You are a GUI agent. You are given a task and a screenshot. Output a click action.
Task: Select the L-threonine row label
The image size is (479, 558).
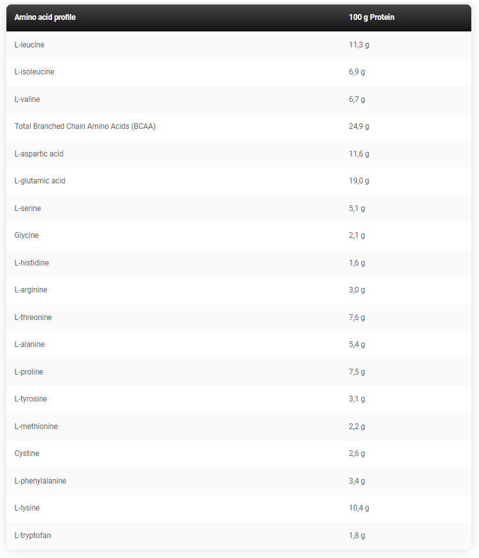coord(33,317)
